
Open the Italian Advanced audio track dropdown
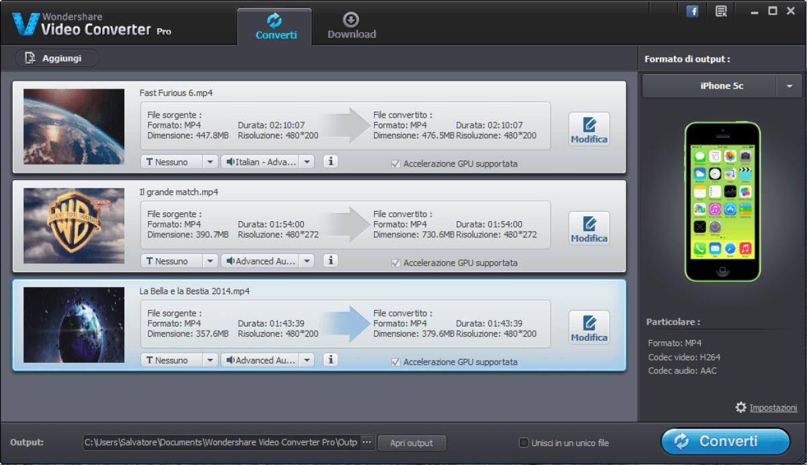[307, 161]
